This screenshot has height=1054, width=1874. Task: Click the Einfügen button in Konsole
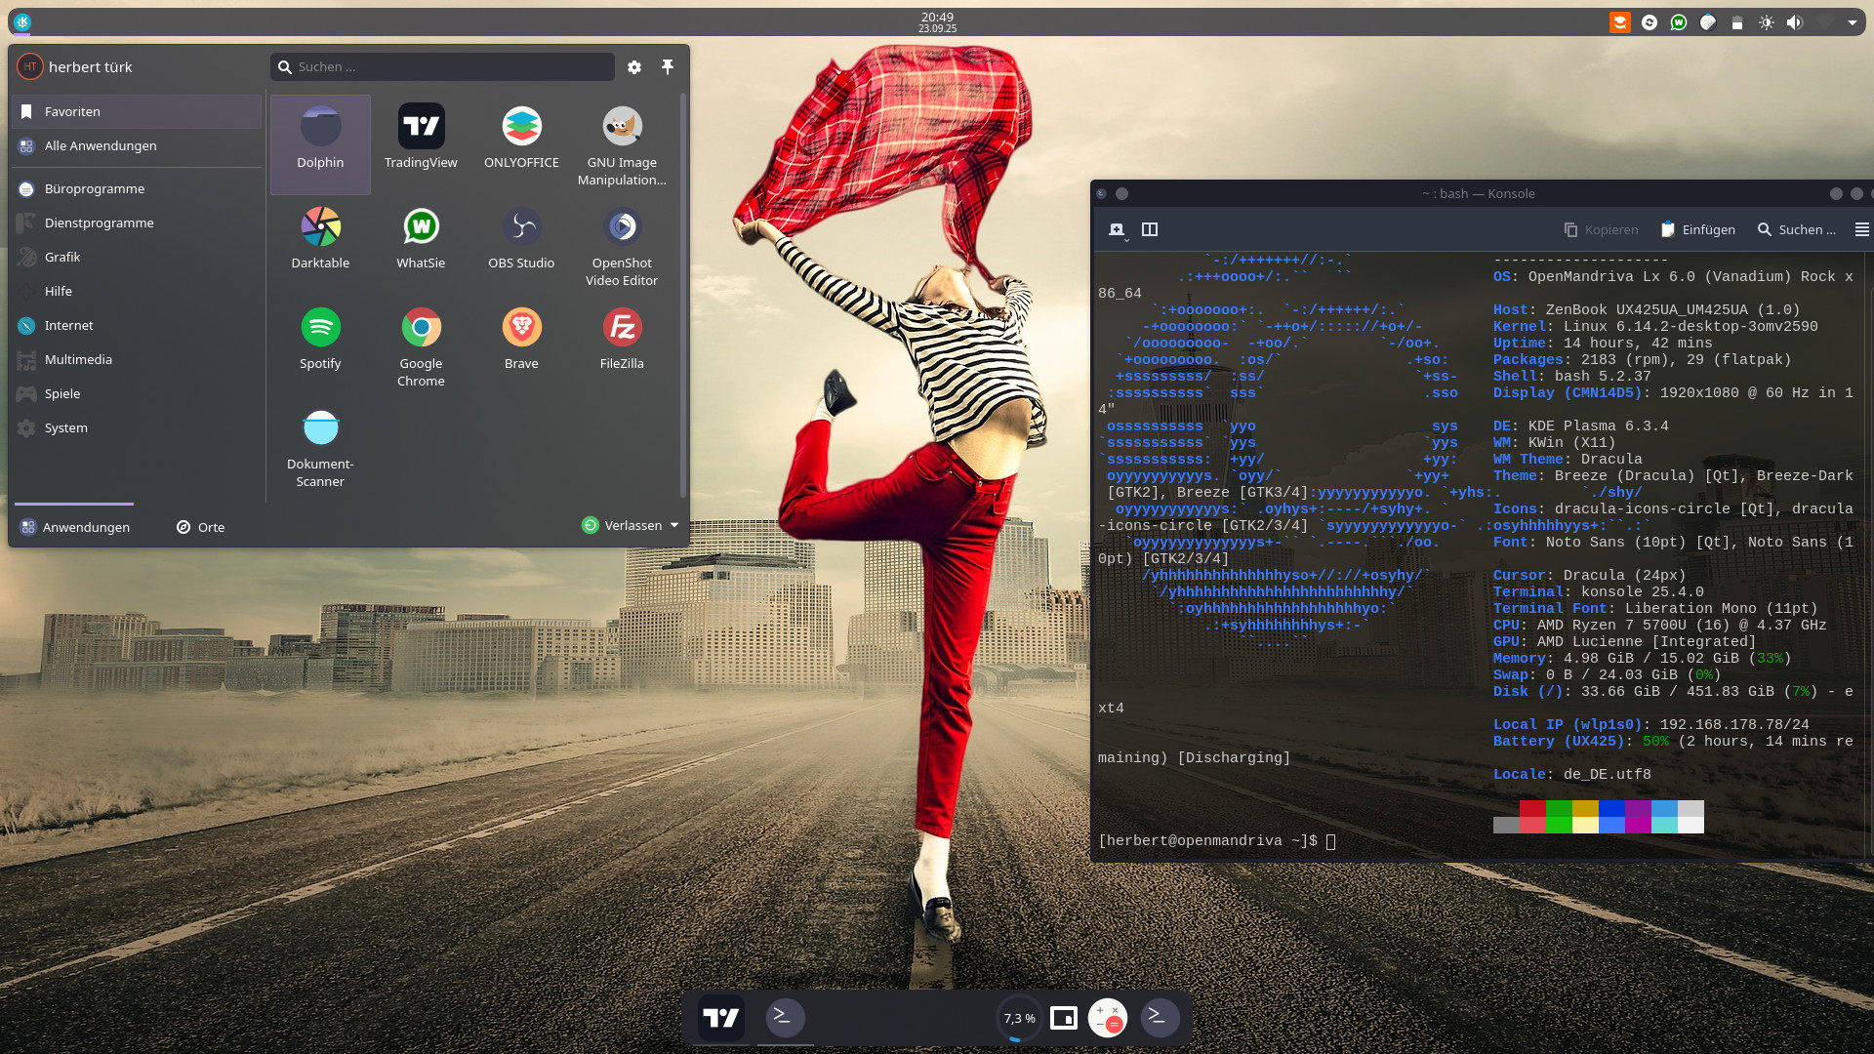[x=1697, y=230]
